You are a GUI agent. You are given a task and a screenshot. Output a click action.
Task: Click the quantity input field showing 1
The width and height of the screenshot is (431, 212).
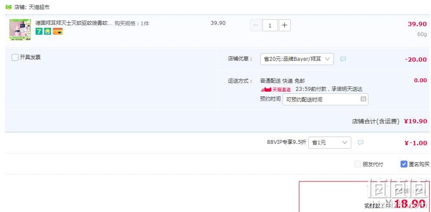click(x=270, y=26)
